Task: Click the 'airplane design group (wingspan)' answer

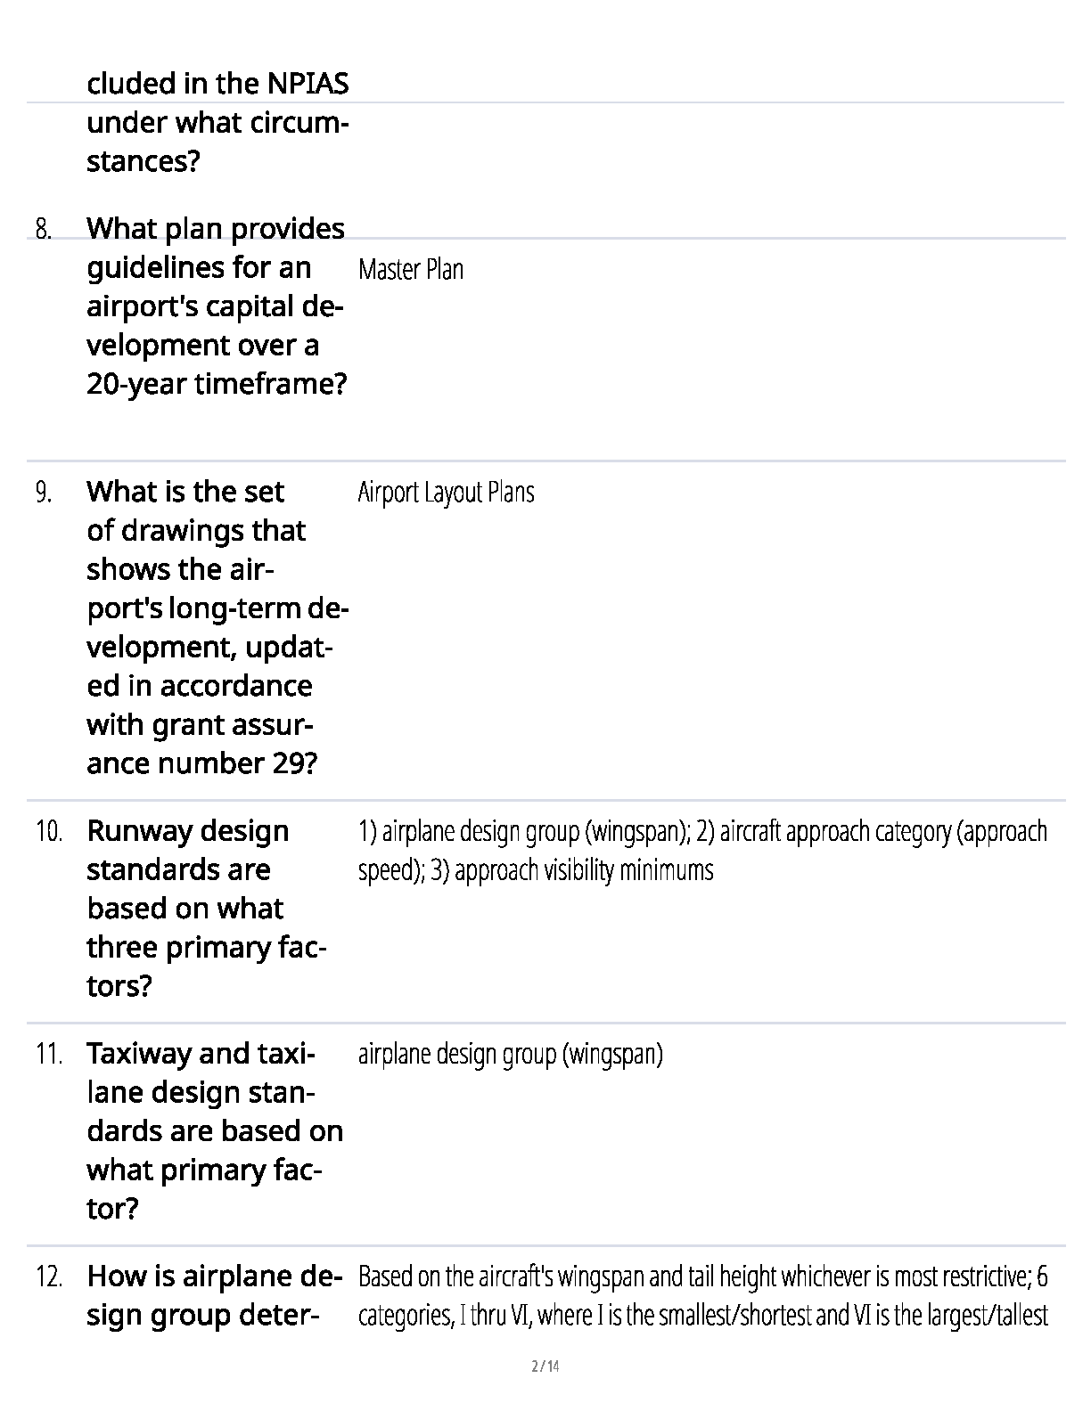Action: (510, 1054)
